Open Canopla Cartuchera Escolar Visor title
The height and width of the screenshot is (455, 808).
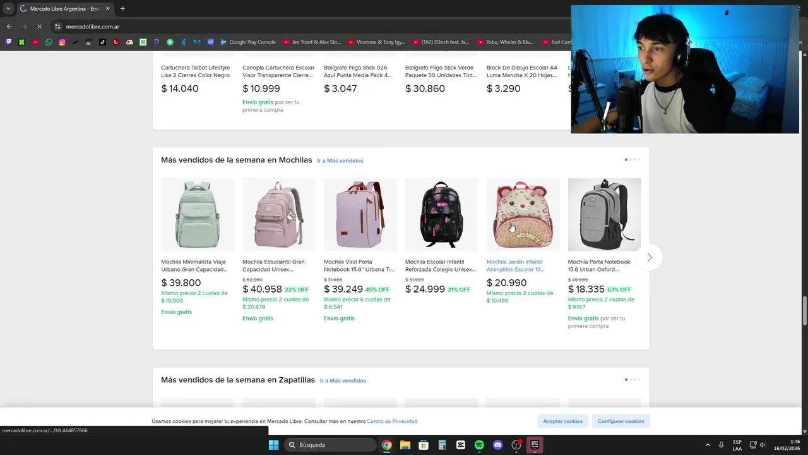pos(278,71)
